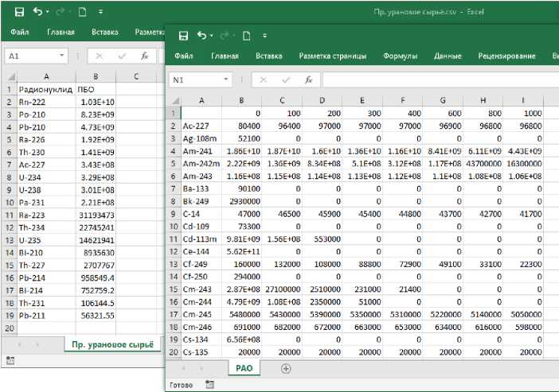
Task: Click fx icon beside the A1 name box
Action: pos(144,56)
